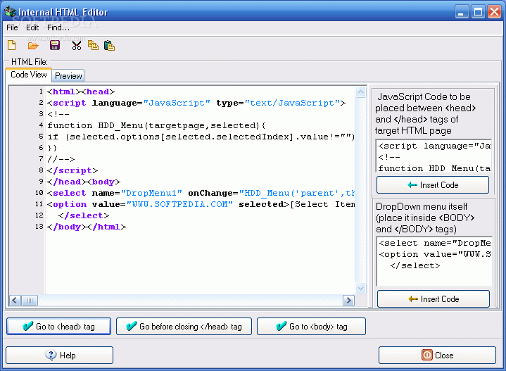Click the </head><body> line 9
Viewport: 506px width, 371px height.
coord(84,182)
